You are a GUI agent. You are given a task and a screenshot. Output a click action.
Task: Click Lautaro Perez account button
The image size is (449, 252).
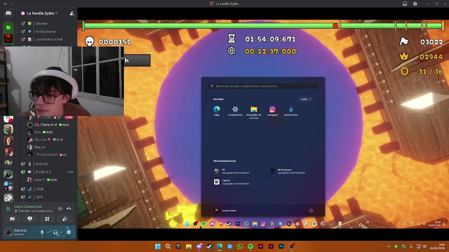(x=225, y=211)
